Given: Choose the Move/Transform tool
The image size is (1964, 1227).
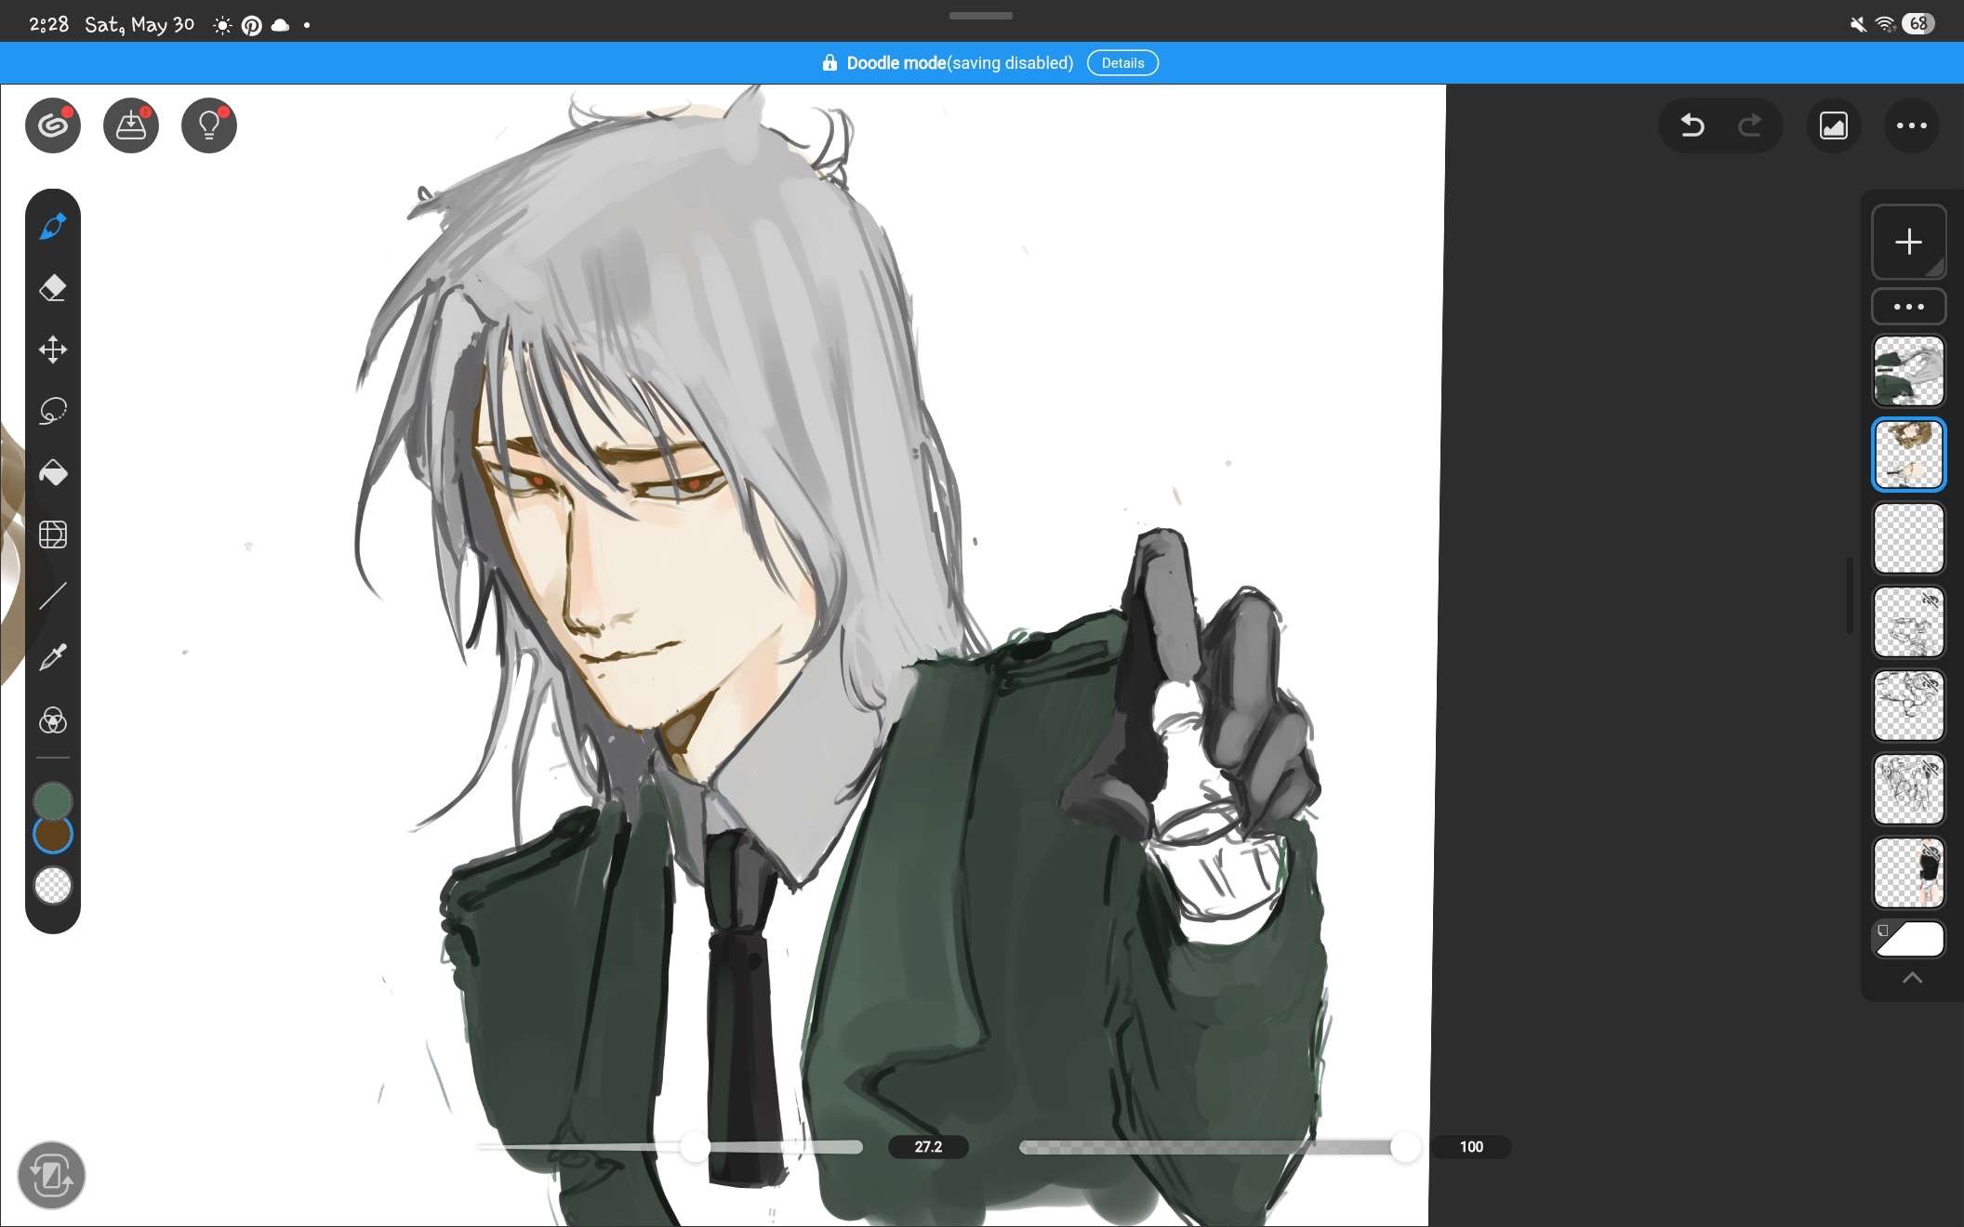Looking at the screenshot, I should (53, 350).
